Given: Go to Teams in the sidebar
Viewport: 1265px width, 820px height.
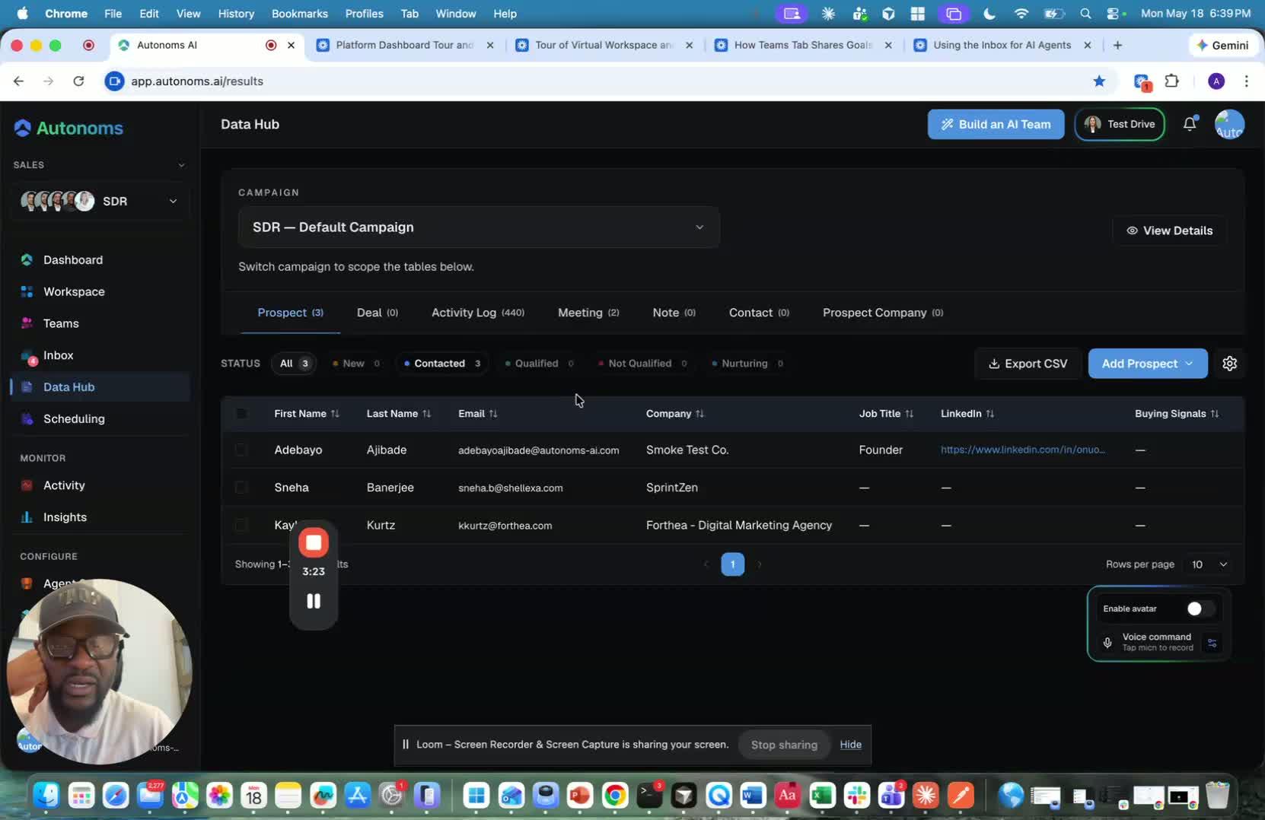Looking at the screenshot, I should 61,323.
